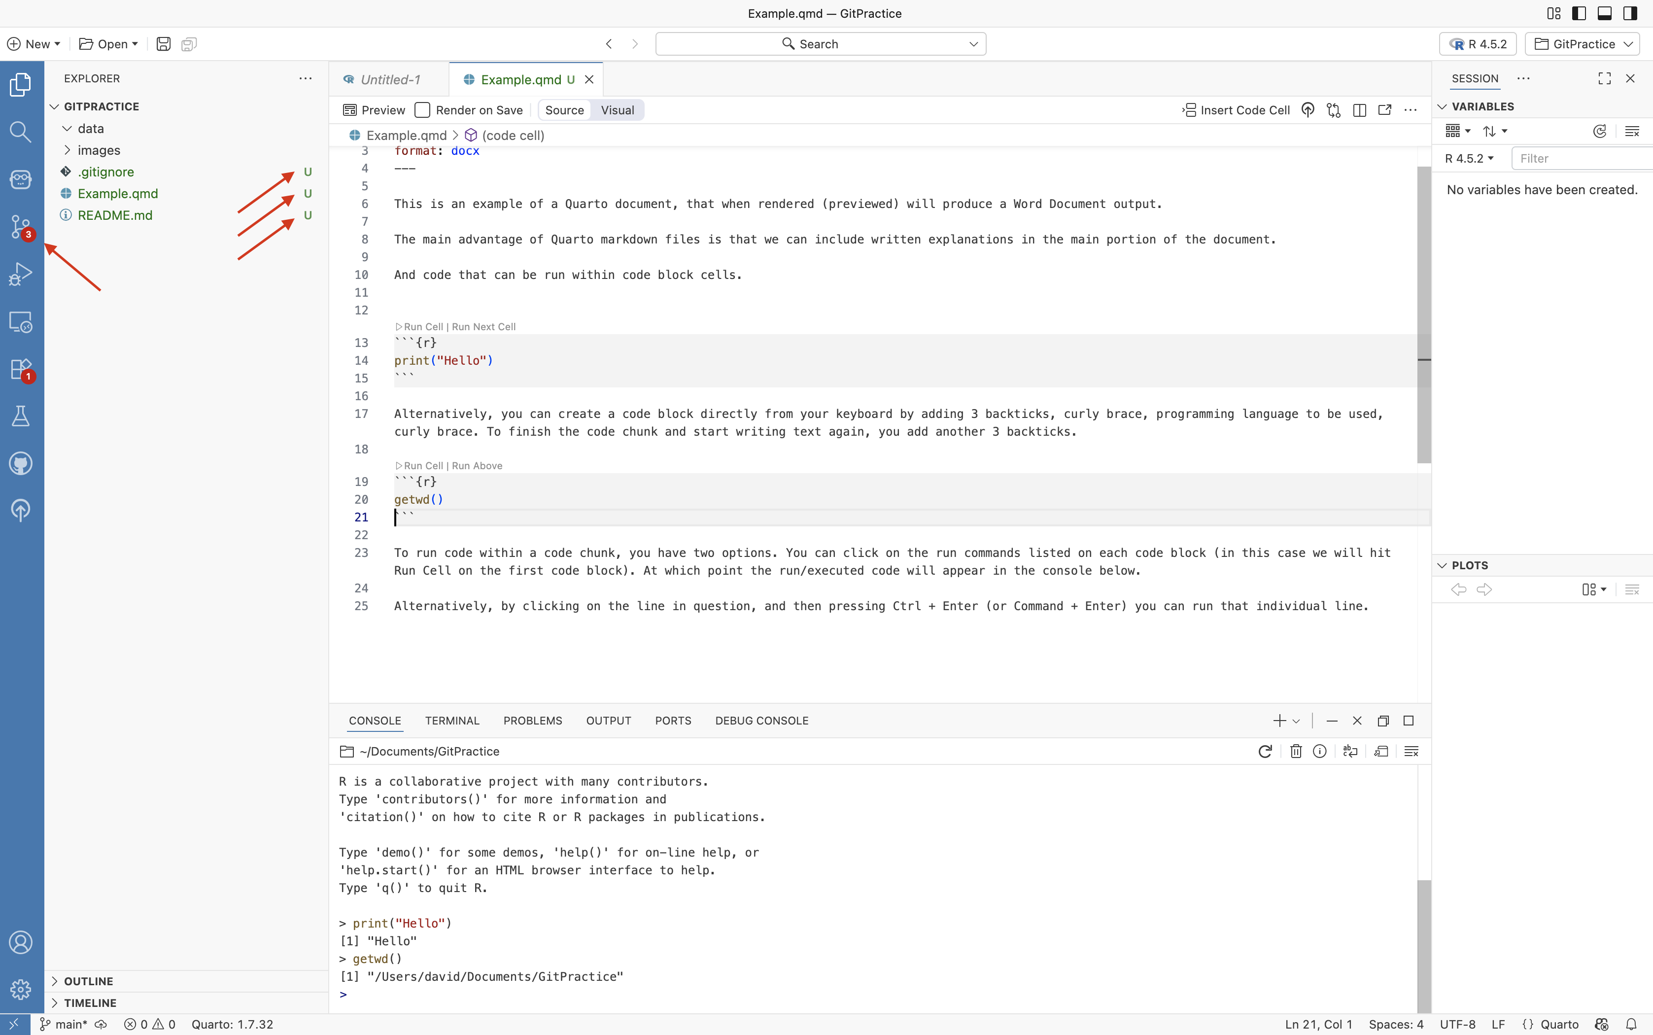The width and height of the screenshot is (1653, 1035).
Task: Expand the OUTLINE section
Action: [x=88, y=981]
